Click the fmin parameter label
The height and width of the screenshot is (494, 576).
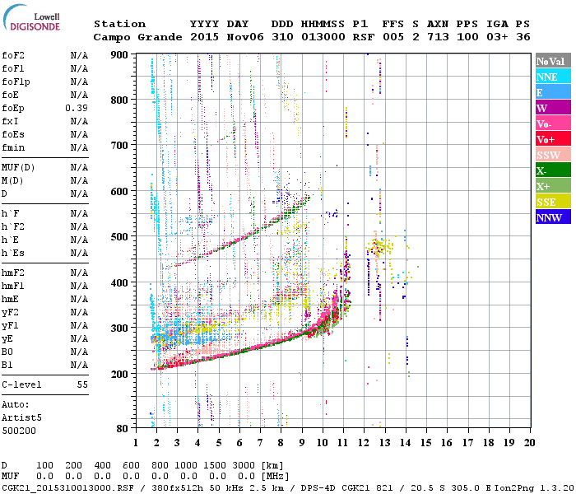click(x=13, y=147)
